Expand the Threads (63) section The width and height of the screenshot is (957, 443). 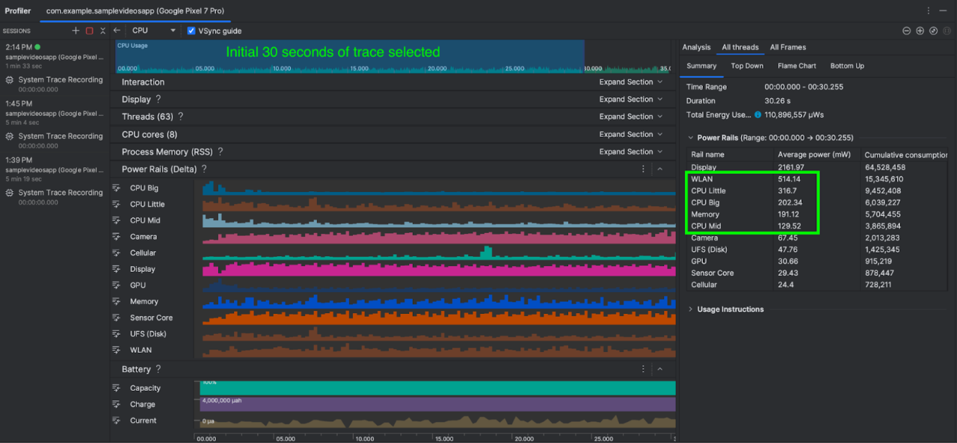(x=630, y=117)
